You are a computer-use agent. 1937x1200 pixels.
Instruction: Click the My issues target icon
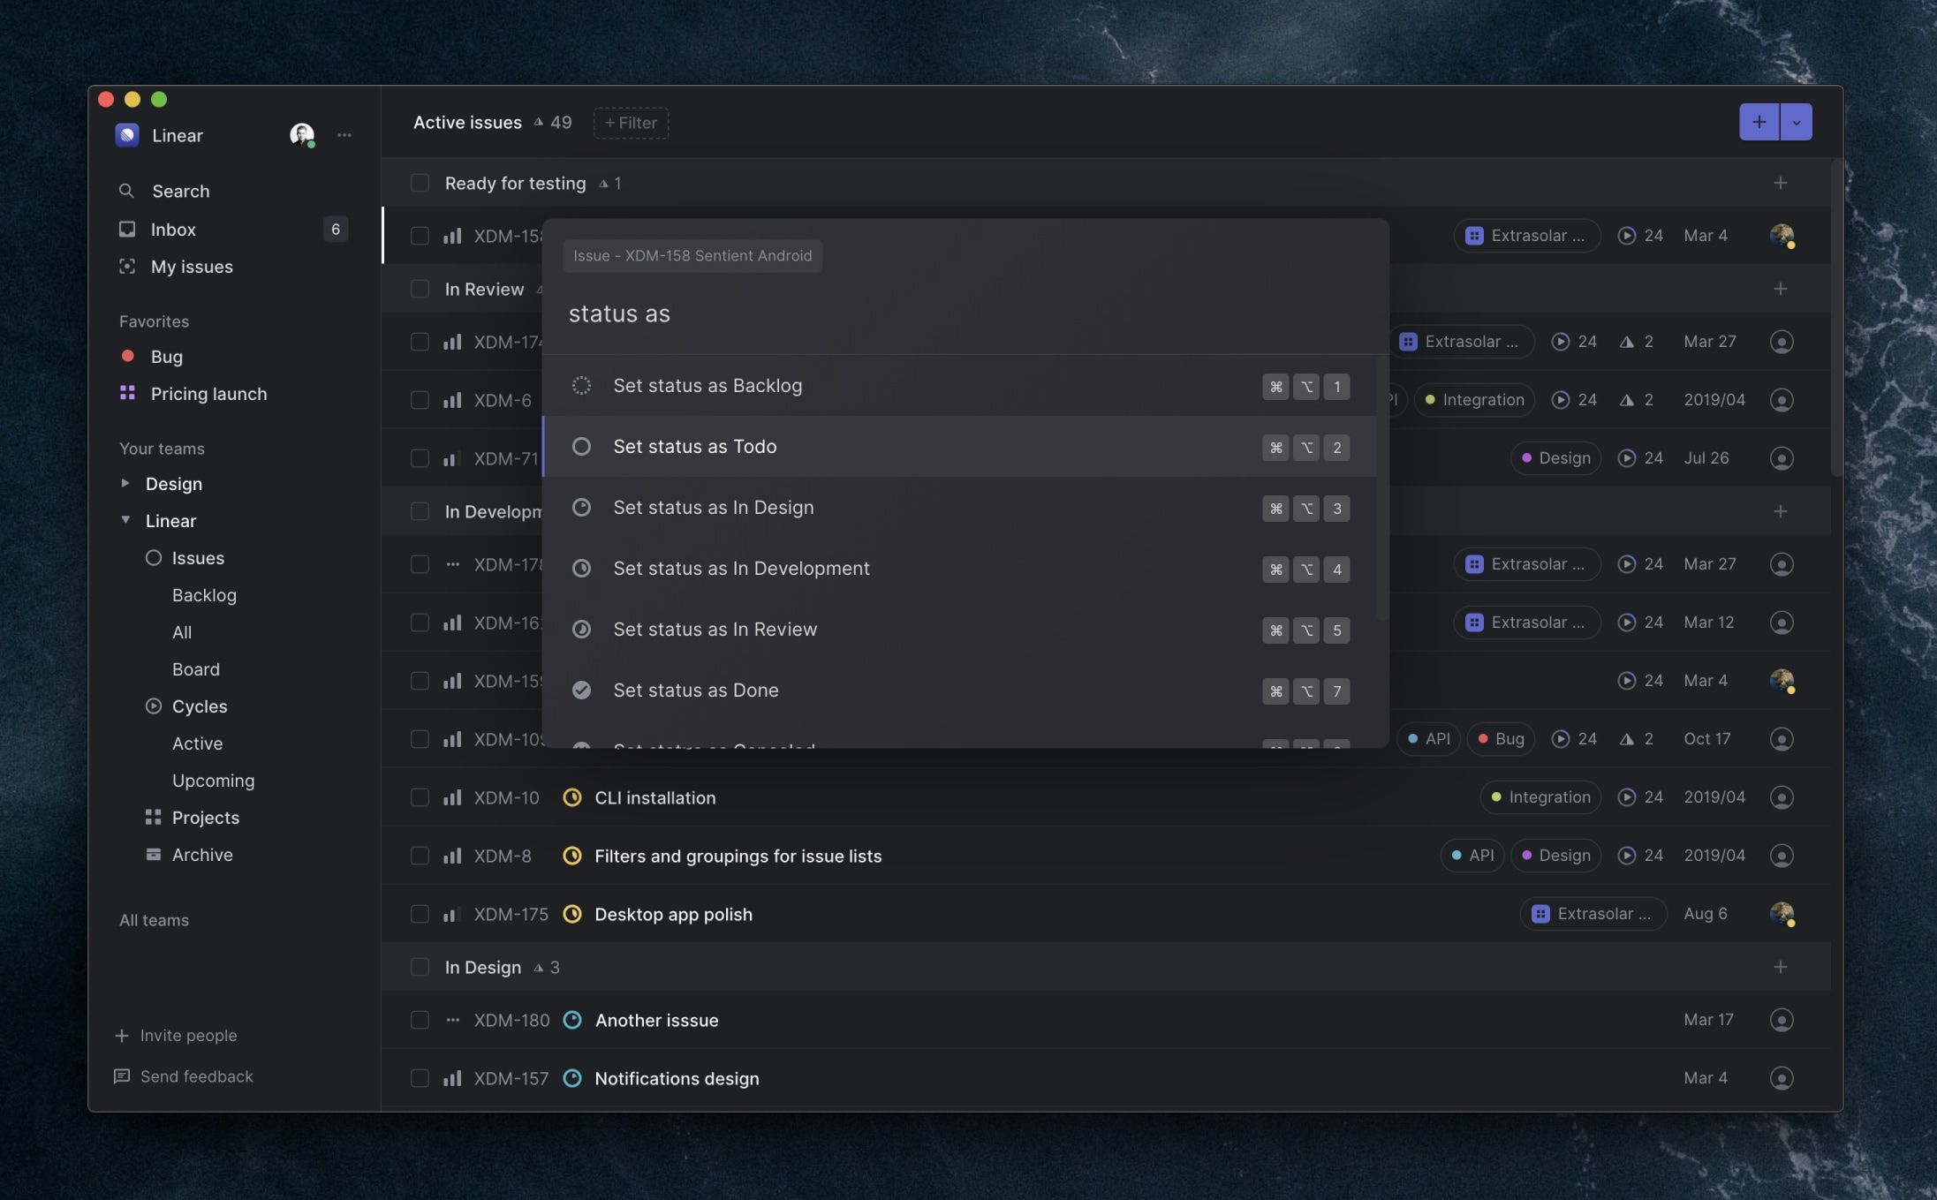point(127,267)
